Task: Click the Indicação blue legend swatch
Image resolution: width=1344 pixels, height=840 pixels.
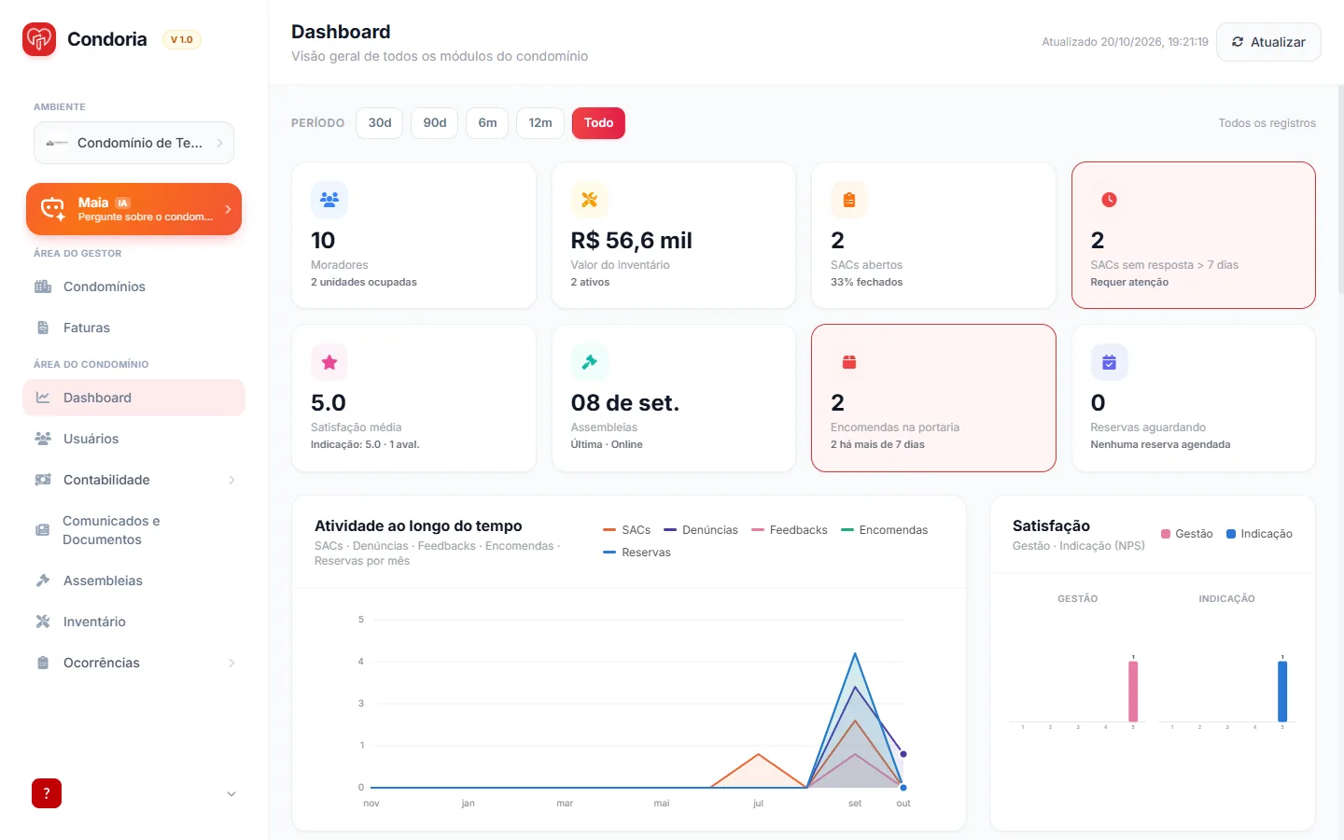Action: pos(1231,534)
